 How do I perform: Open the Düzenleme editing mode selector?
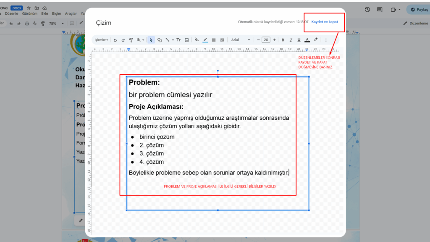416,24
